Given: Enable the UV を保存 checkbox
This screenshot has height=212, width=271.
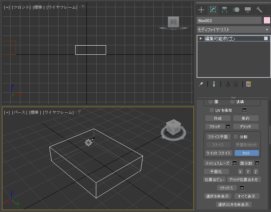Looking at the screenshot, I should click(211, 110).
